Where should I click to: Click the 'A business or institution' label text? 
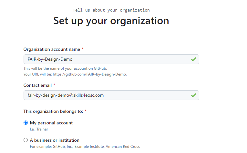pyautogui.click(x=55, y=140)
